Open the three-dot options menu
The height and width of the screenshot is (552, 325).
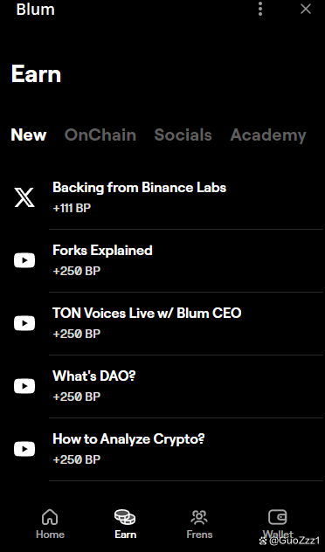coord(260,9)
